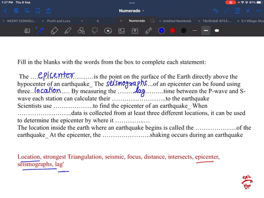
Task: Select the thinnest stroke width
Action: (x=195, y=31)
